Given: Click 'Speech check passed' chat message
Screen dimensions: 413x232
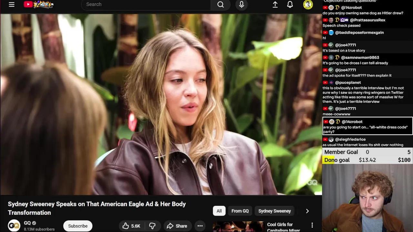Looking at the screenshot, I should click(341, 25).
